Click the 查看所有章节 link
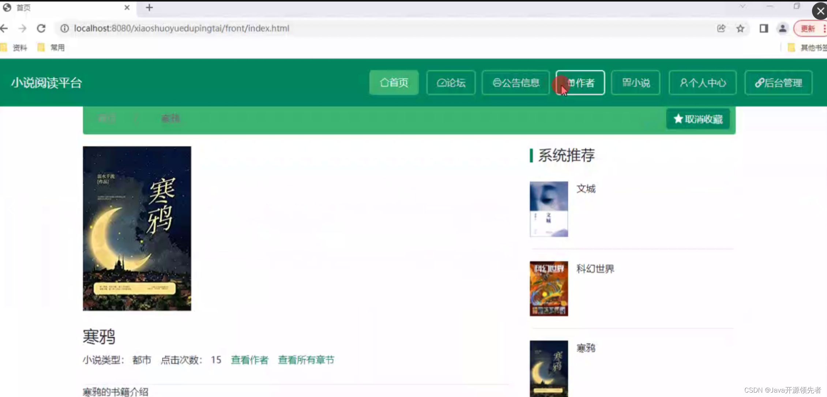Viewport: 827px width, 397px height. coord(306,360)
